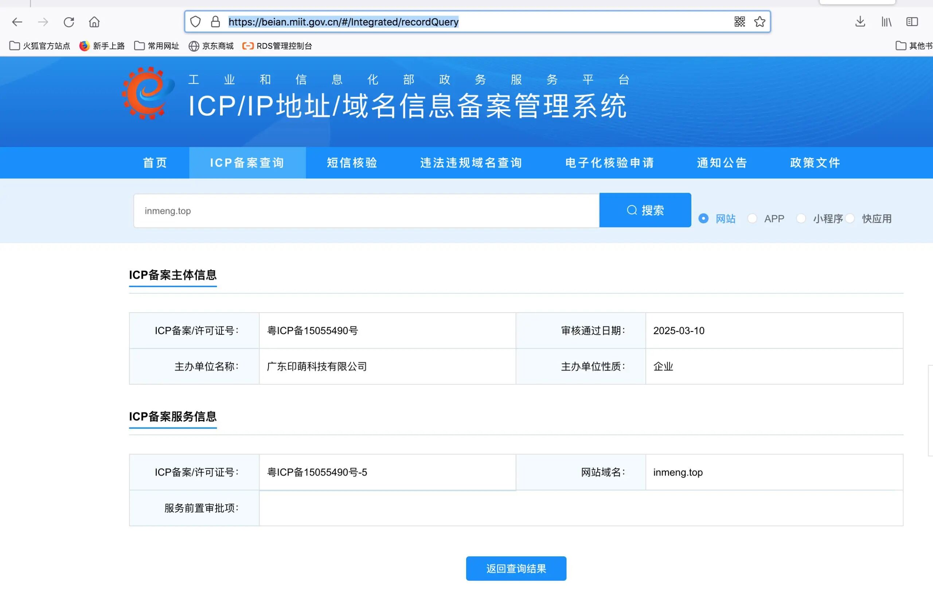Open the library history icon

coord(886,22)
